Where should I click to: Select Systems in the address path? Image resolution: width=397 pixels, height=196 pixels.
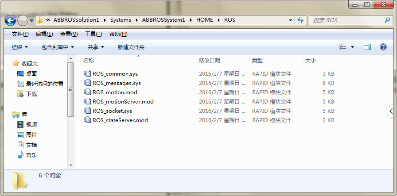[x=121, y=20]
